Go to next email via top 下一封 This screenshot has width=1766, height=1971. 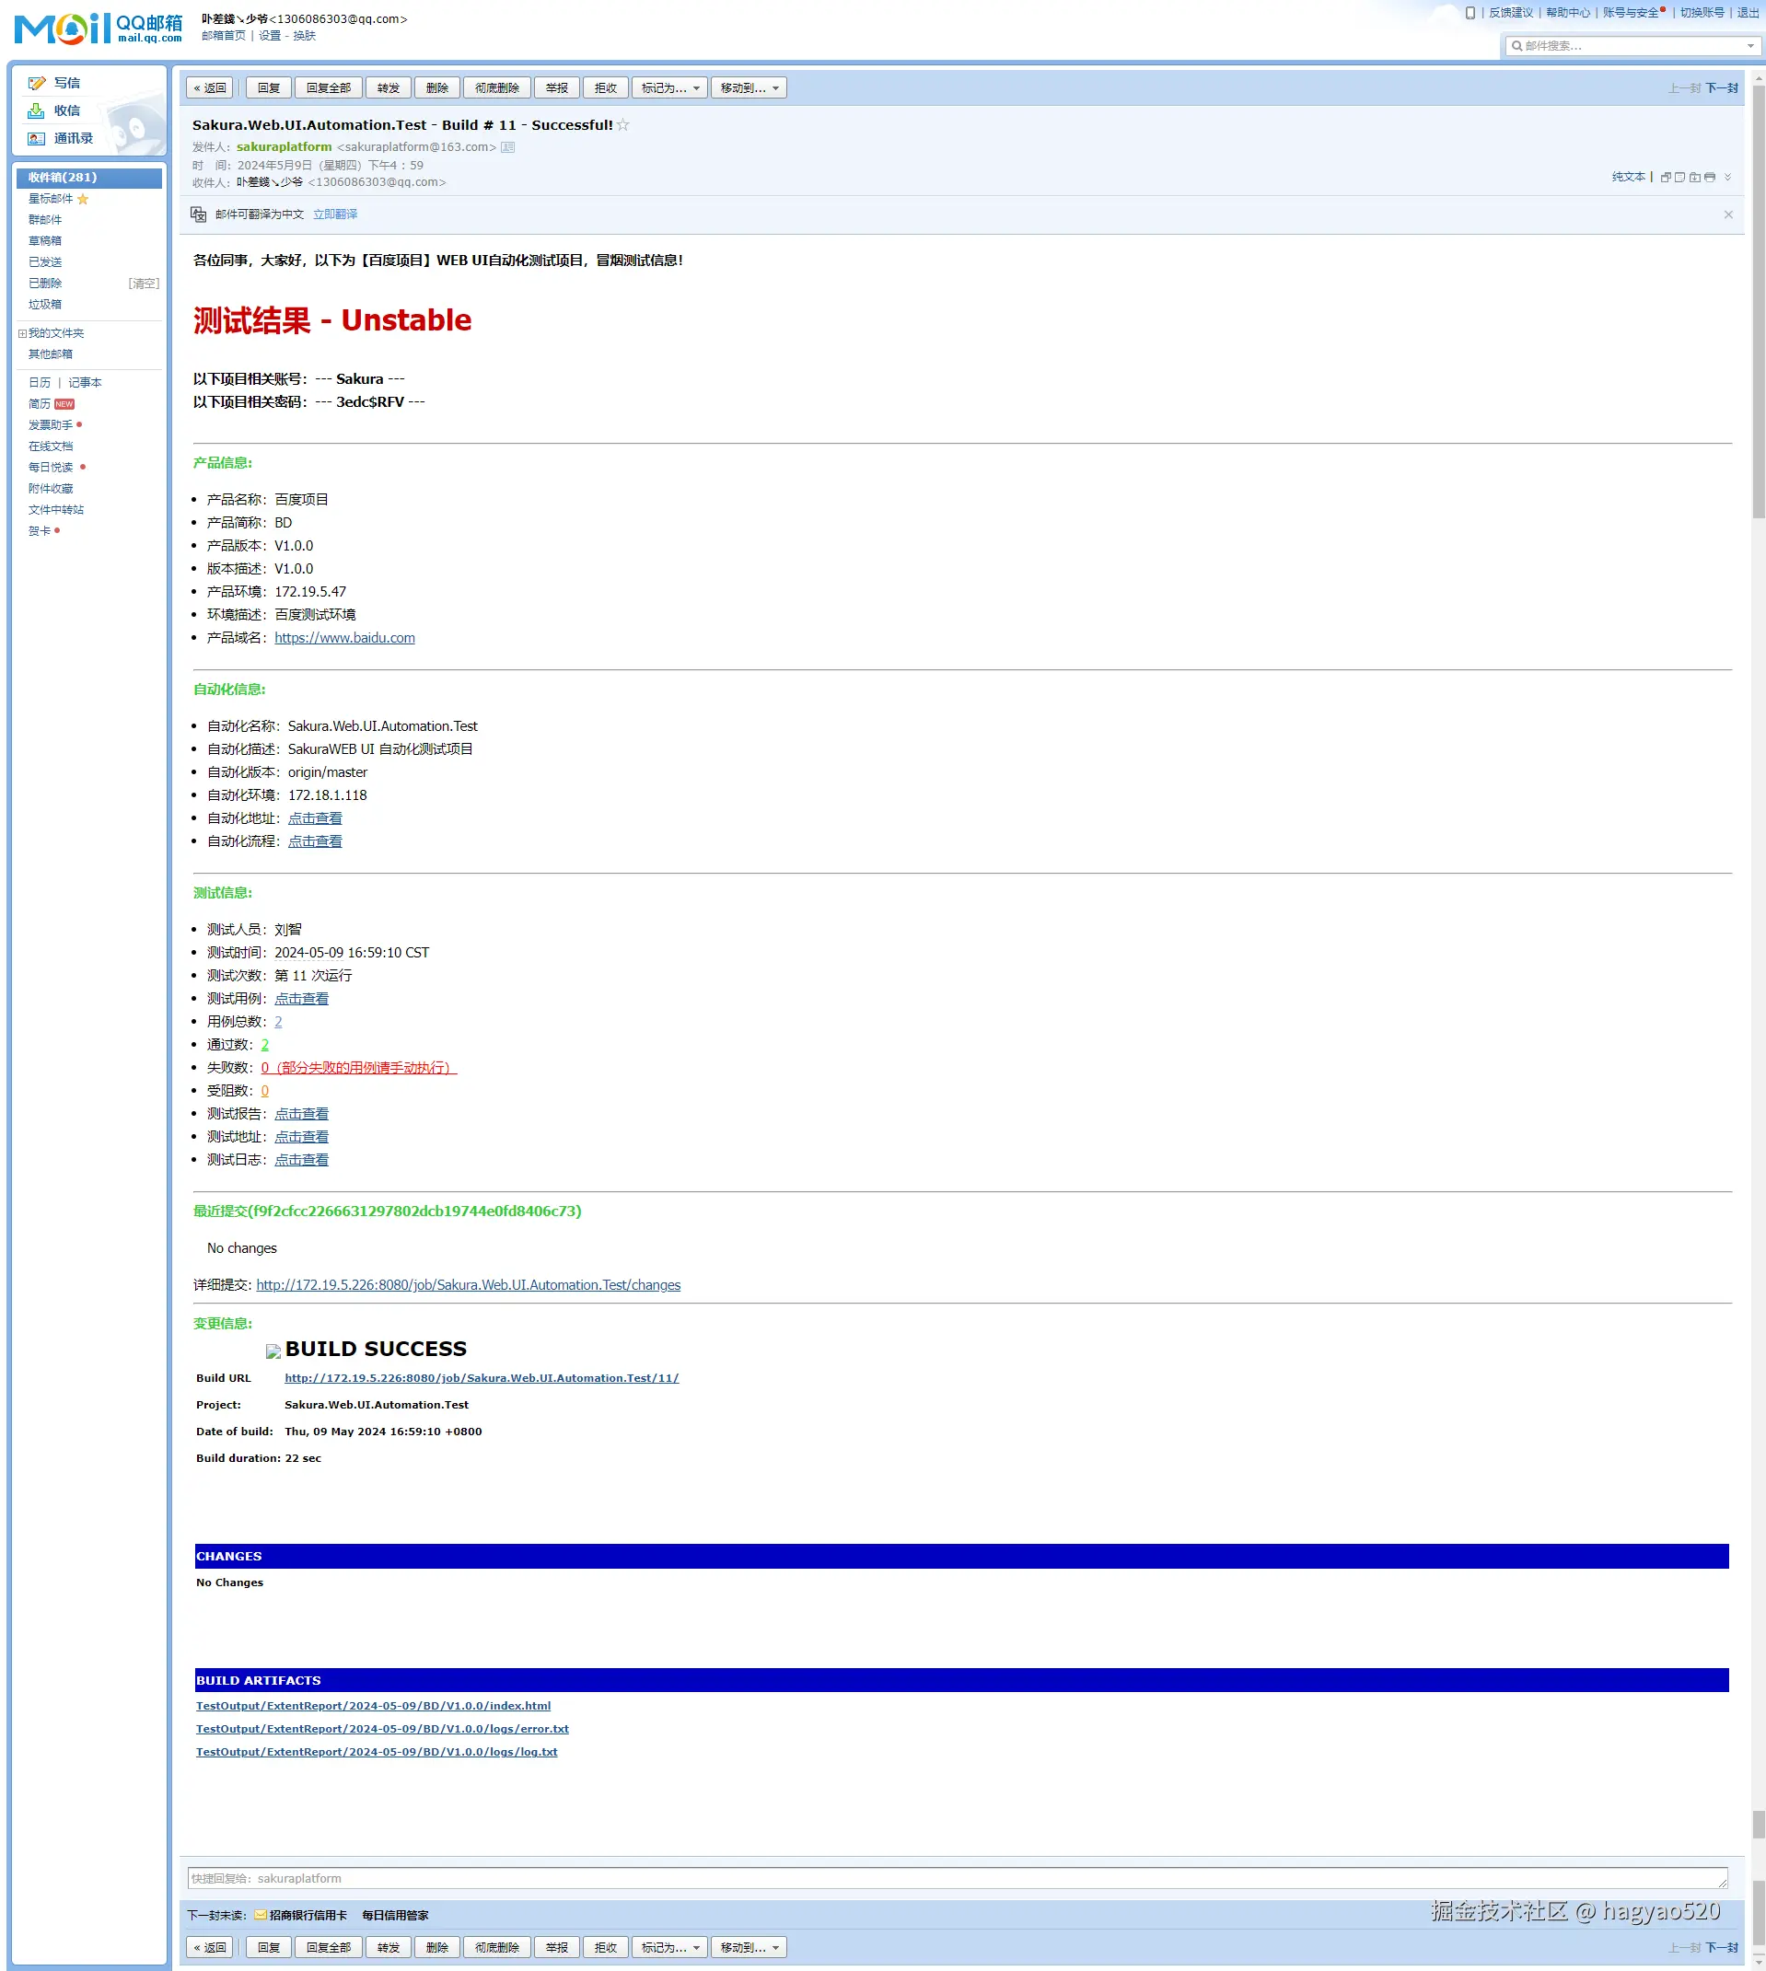pos(1723,88)
